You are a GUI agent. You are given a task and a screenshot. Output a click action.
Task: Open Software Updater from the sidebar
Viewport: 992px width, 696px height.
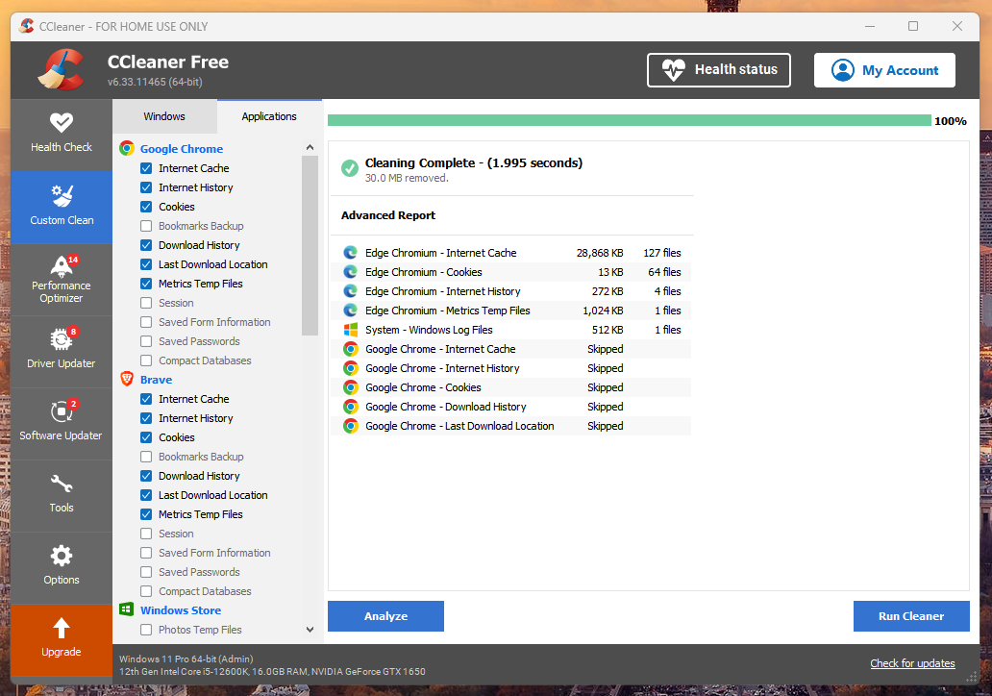[x=62, y=423]
